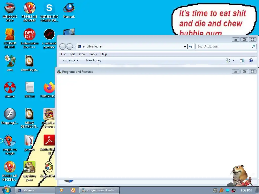Open the Tools menu in Libraries
Viewport: 259px width, 194px height.
93,54
